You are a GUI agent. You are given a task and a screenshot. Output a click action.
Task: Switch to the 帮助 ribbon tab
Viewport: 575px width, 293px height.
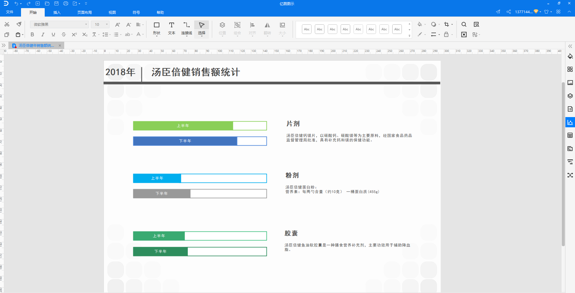tap(160, 12)
